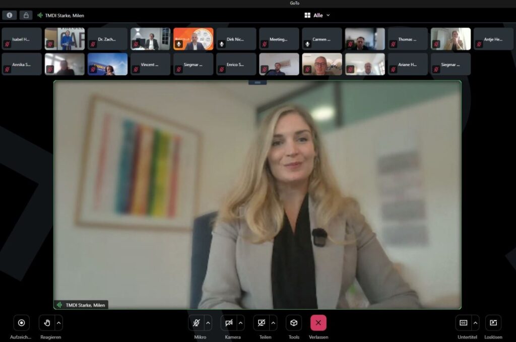This screenshot has height=342, width=516.
Task: Toggle Untertitel closed captions
Action: [463, 323]
